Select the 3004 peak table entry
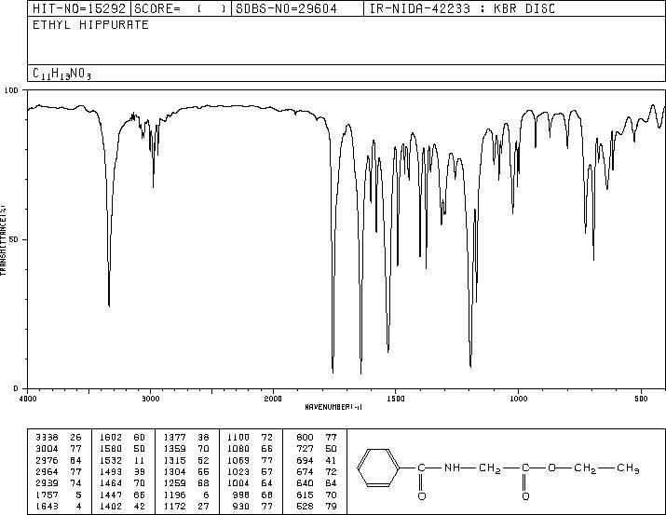The width and height of the screenshot is (666, 515). [58, 448]
